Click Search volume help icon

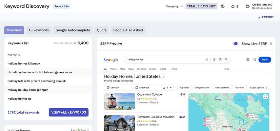(75, 43)
